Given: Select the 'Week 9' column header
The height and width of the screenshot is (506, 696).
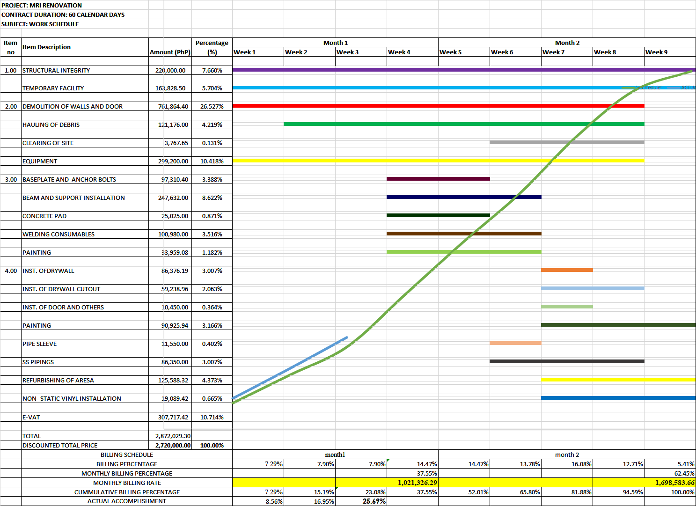Looking at the screenshot, I should 670,52.
